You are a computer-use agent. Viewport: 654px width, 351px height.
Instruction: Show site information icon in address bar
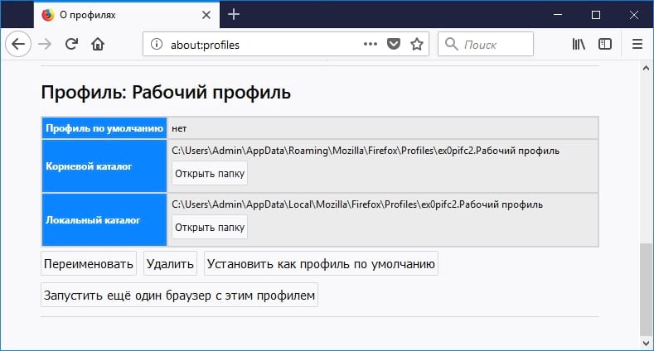point(157,44)
